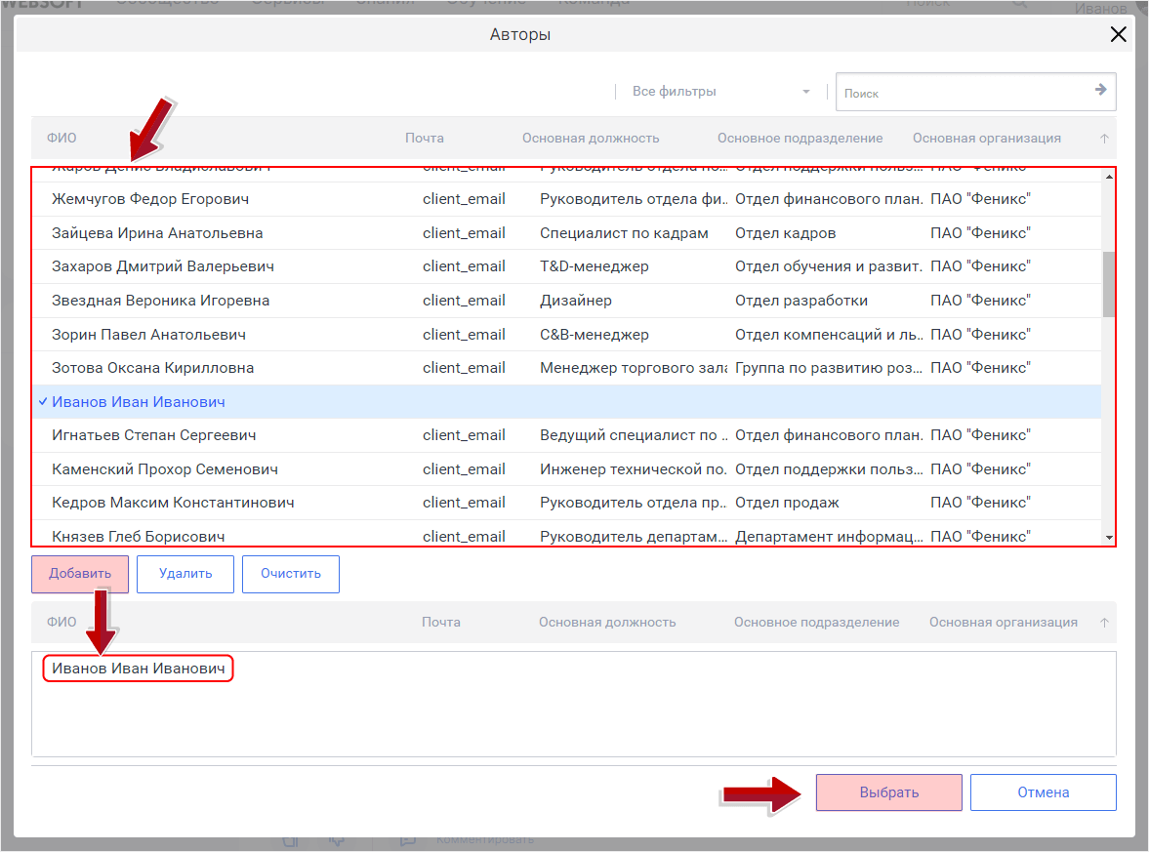1149x852 pixels.
Task: Click the Очистить button
Action: point(290,574)
